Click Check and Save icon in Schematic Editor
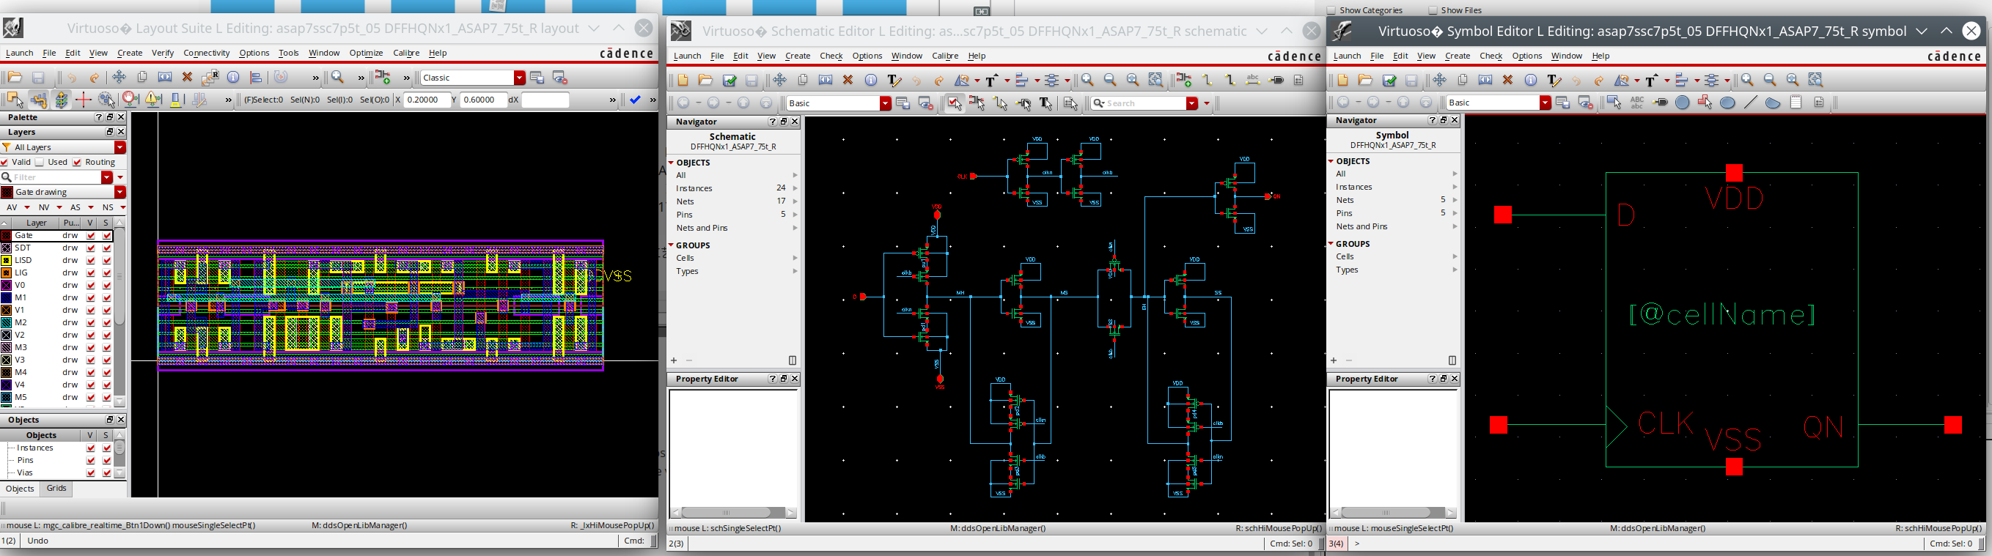The image size is (1992, 556). click(729, 81)
